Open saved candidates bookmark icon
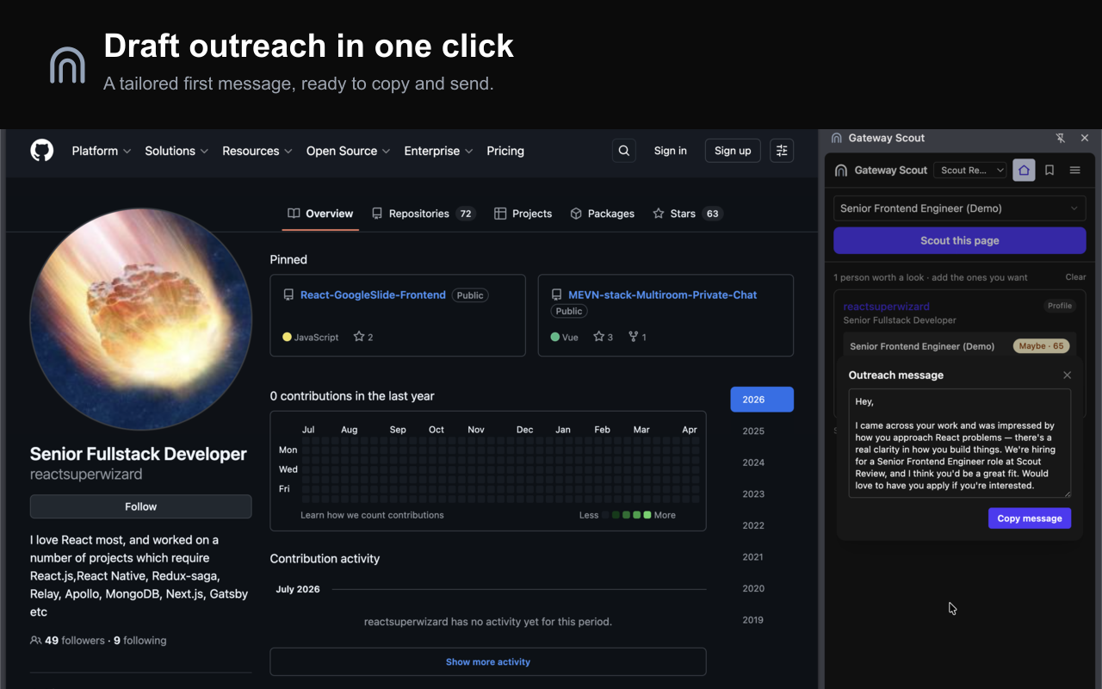Screen dimensions: 1102x689 point(1049,171)
